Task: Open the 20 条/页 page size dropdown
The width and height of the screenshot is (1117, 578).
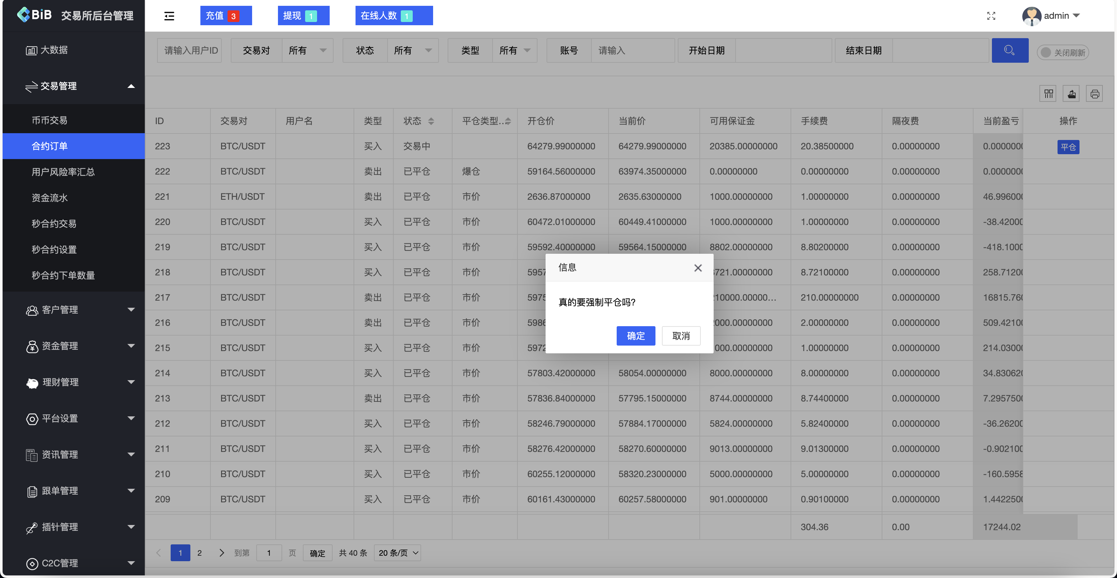Action: click(397, 553)
